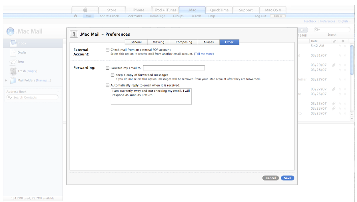
Task: Switch to the Viewing tab
Action: (159, 42)
